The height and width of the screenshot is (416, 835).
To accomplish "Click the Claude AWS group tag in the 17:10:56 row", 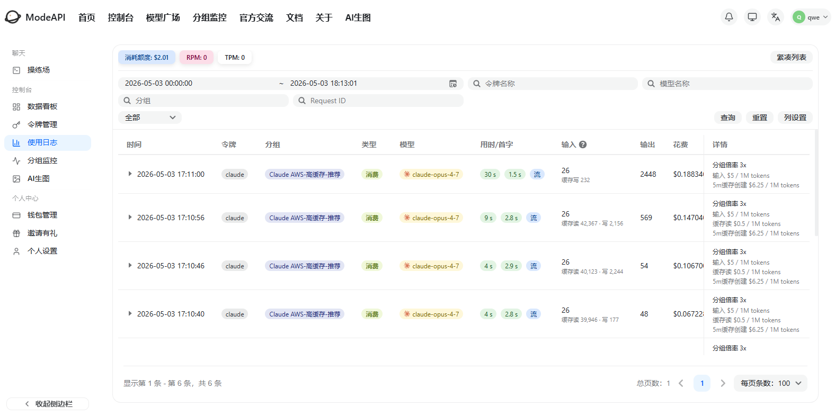I will click(x=305, y=218).
